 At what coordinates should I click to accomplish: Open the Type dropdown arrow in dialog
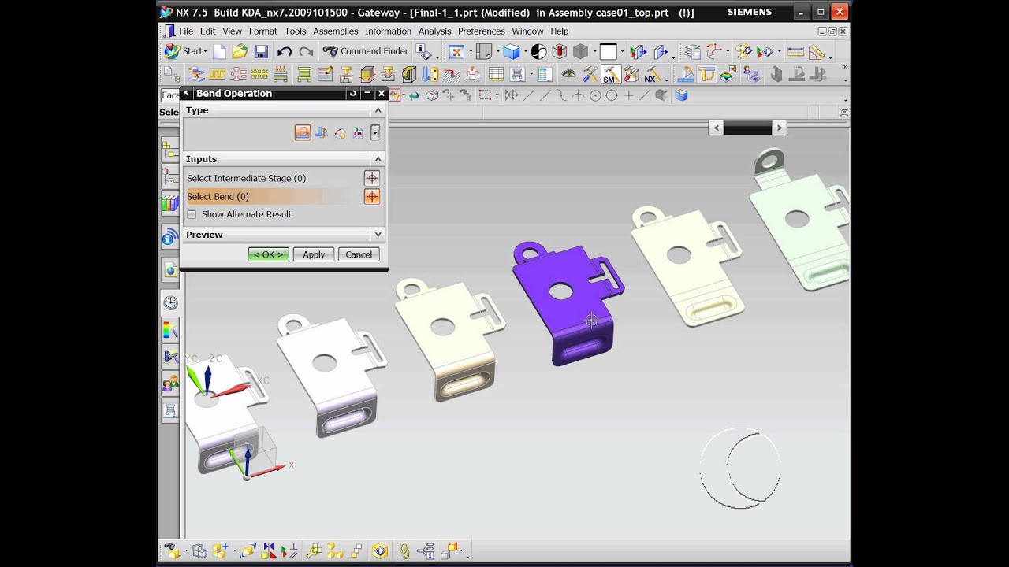coord(375,132)
